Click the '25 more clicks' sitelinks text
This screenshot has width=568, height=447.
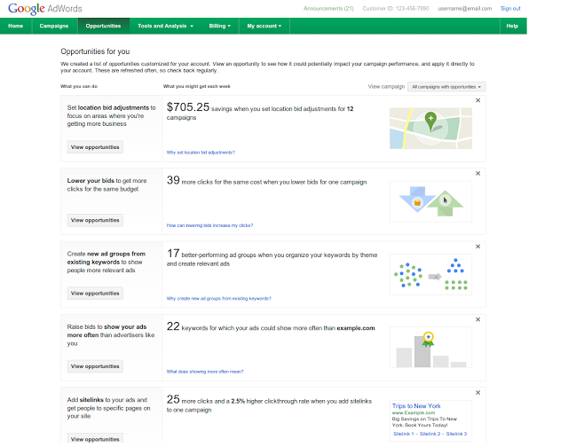point(269,404)
